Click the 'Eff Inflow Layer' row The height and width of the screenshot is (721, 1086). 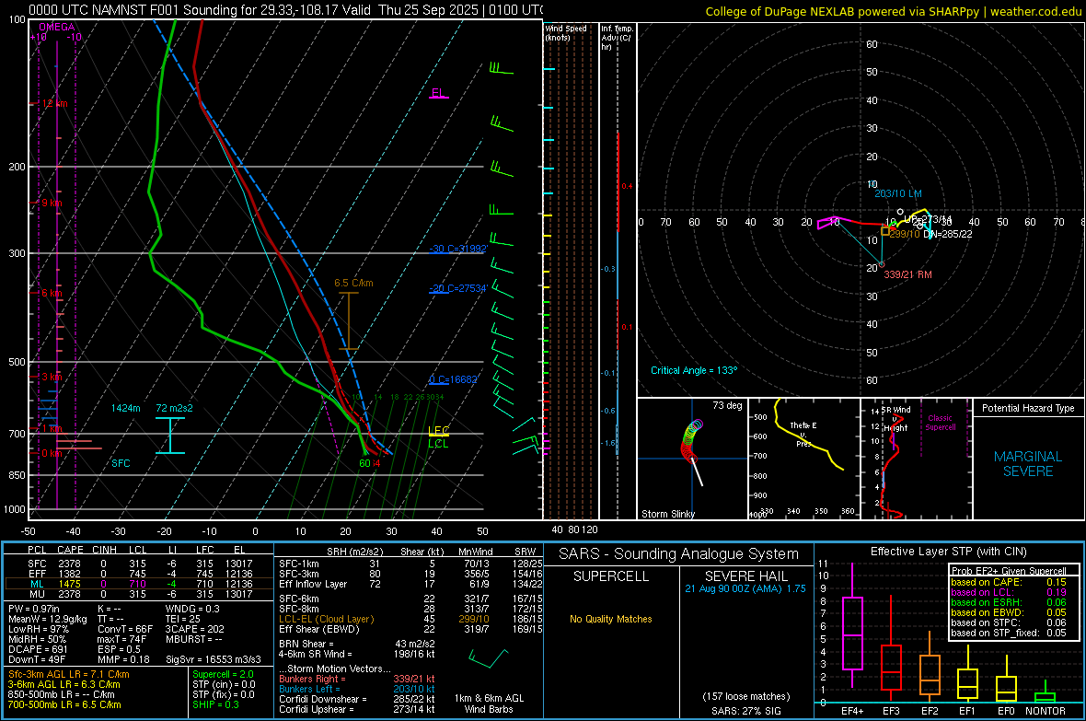coord(410,584)
